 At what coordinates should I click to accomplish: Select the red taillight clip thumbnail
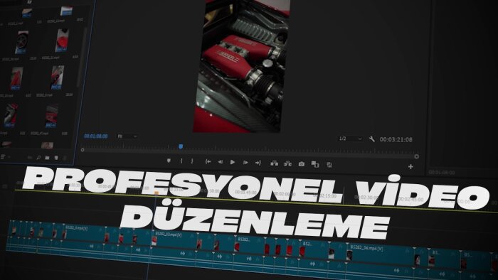[x=63, y=41]
